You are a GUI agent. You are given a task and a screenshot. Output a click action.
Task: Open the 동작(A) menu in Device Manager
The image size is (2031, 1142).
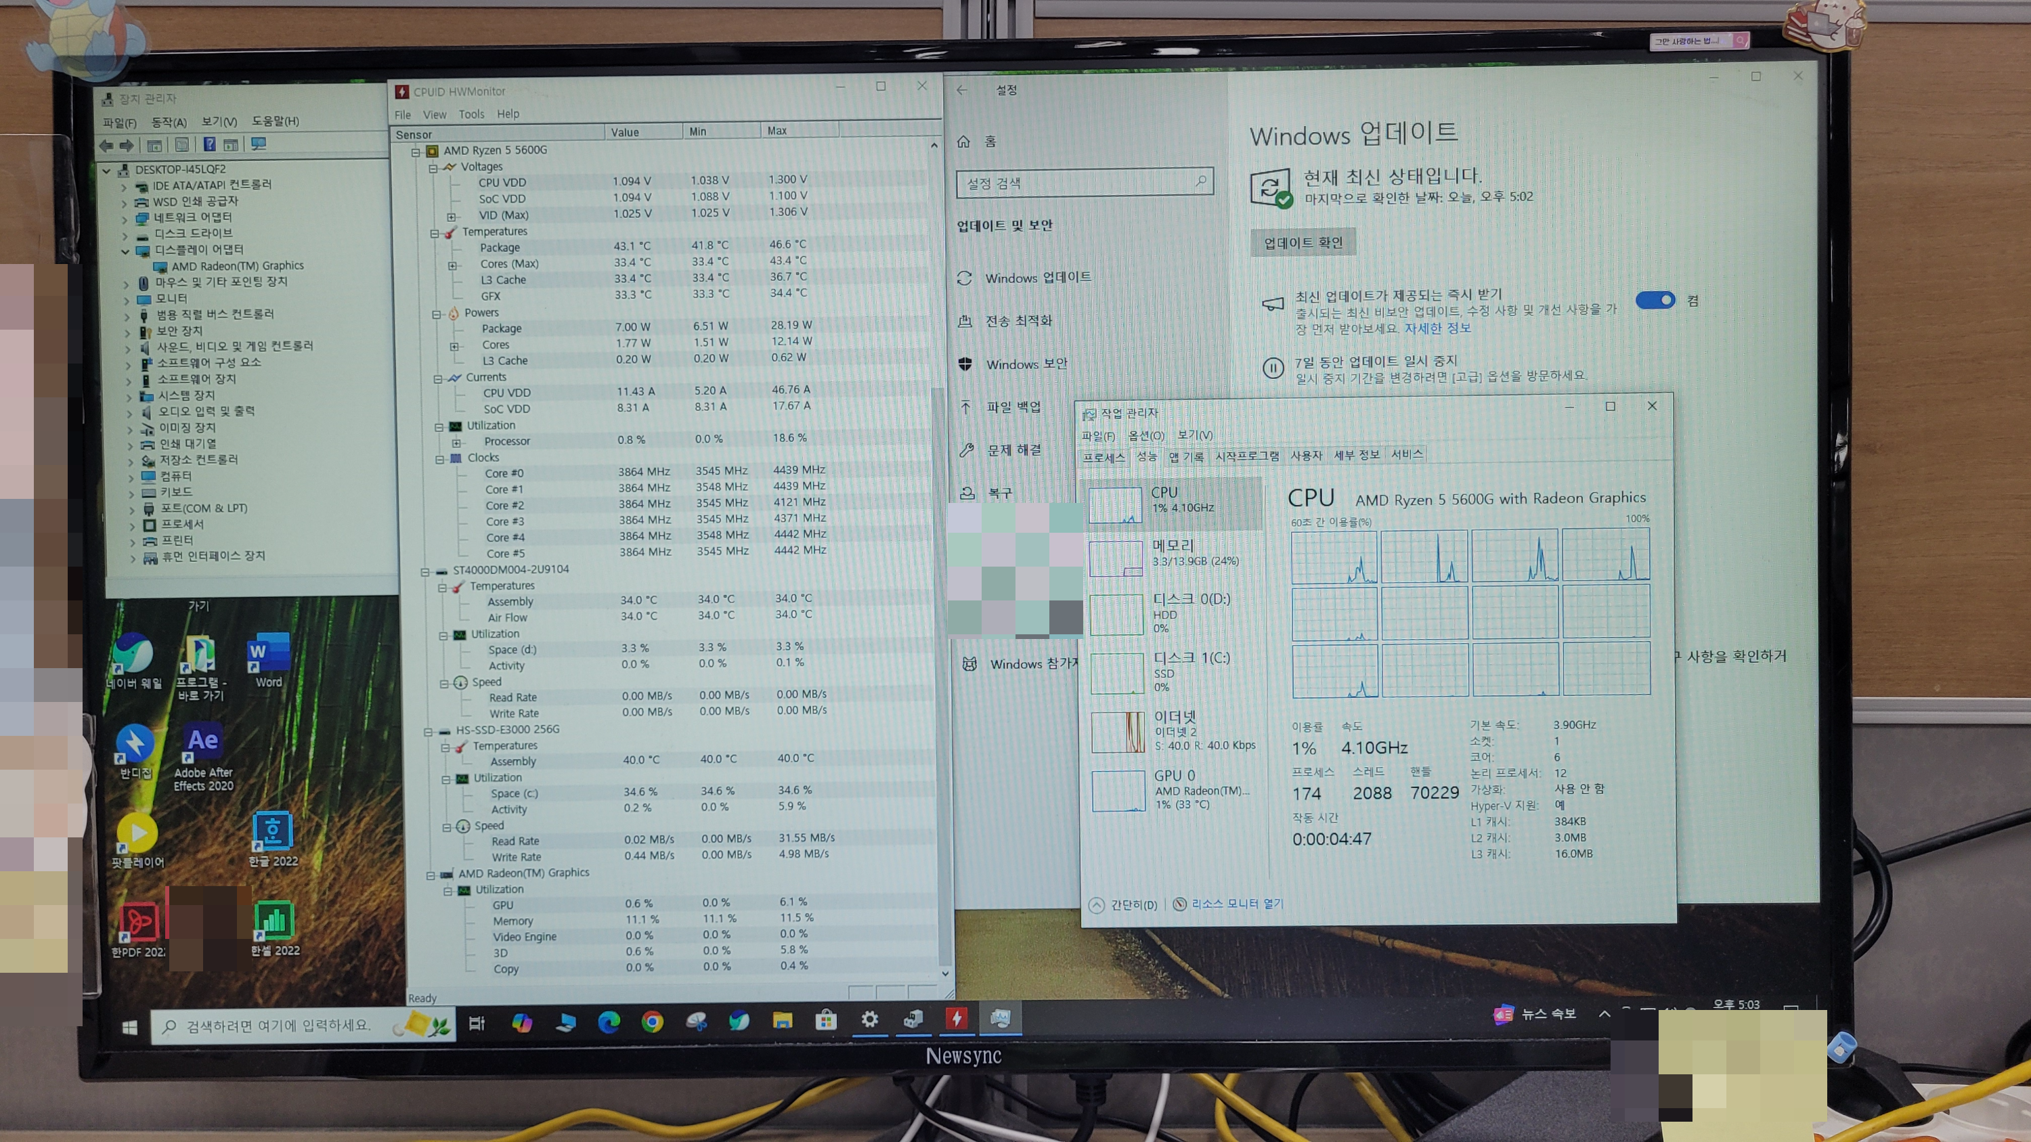pos(169,122)
